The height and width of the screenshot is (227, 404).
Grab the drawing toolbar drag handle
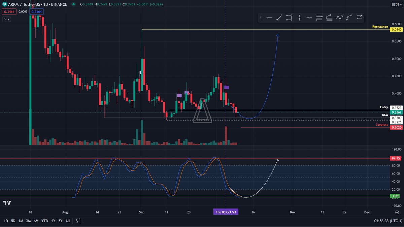click(x=261, y=17)
